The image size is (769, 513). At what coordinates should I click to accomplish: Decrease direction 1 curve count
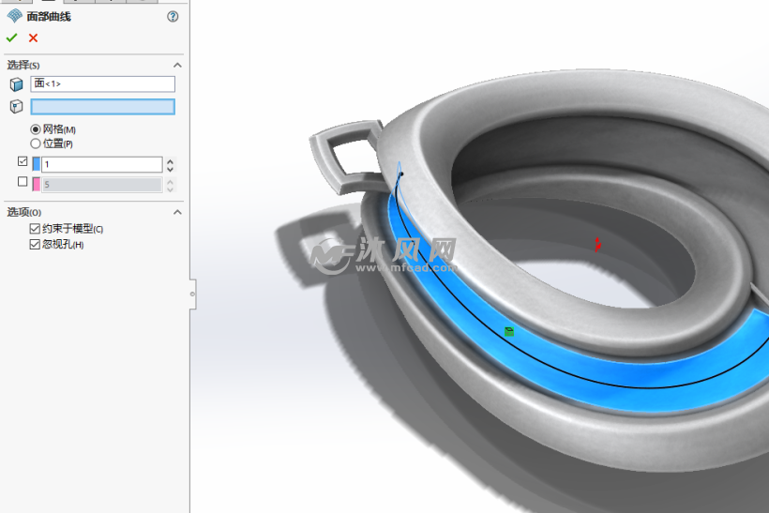(x=170, y=168)
